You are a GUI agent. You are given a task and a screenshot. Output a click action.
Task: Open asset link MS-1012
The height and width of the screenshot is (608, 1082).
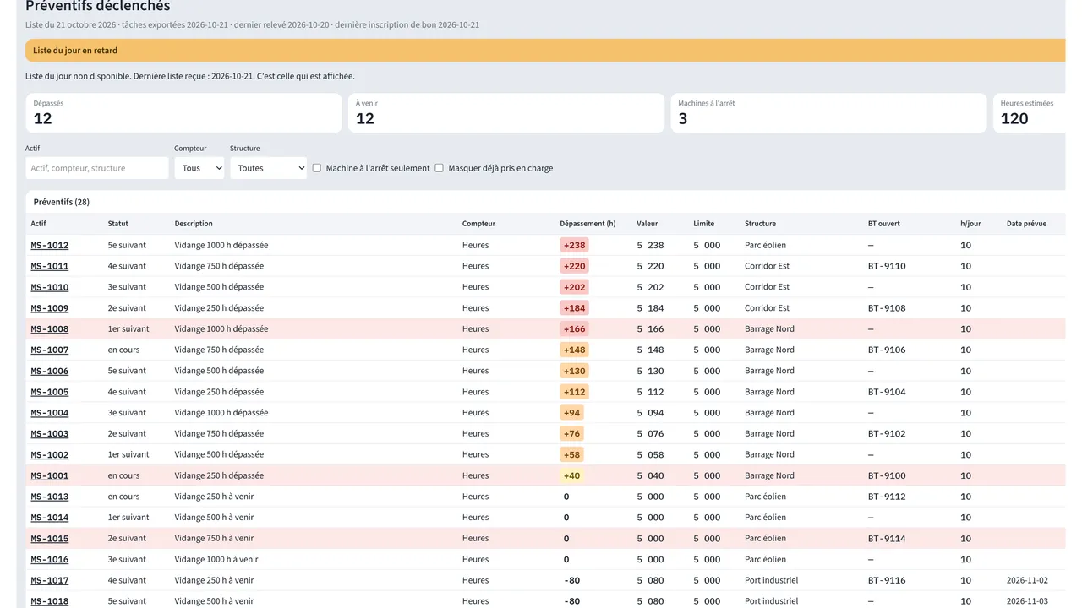tap(50, 245)
